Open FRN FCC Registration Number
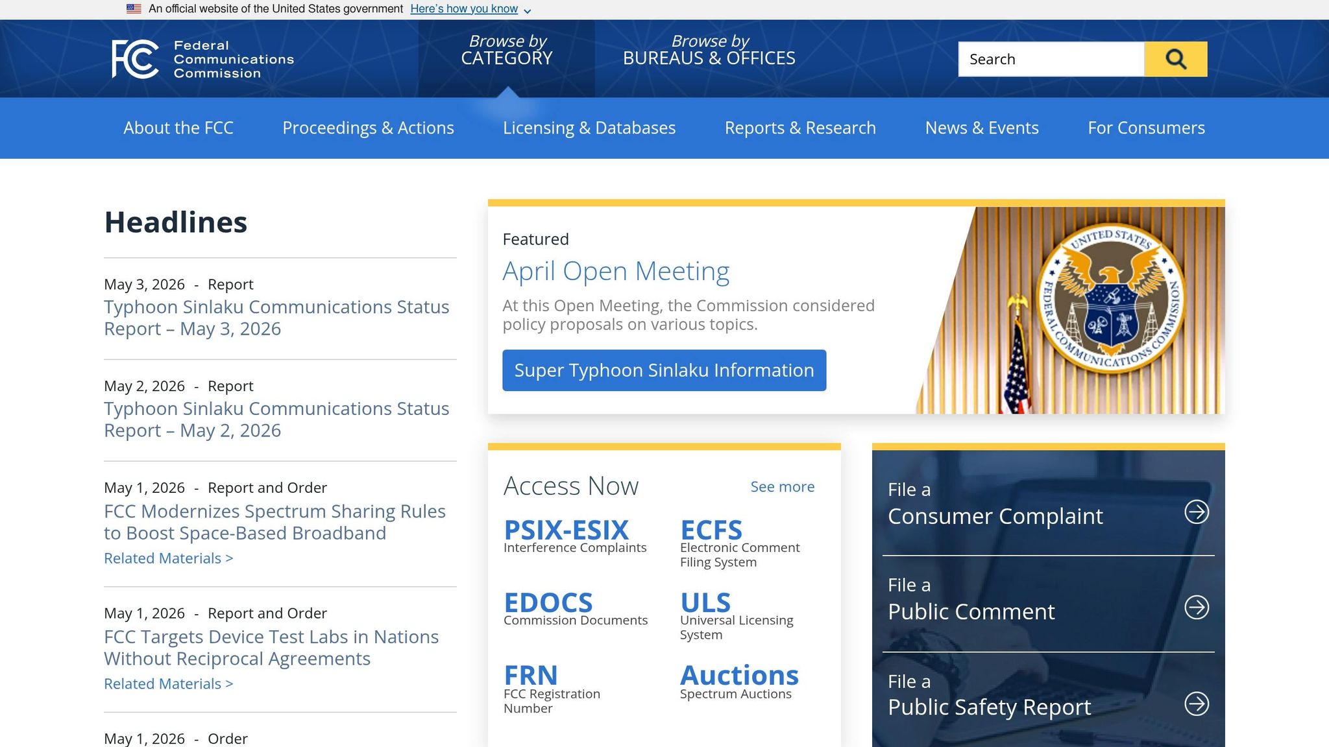 tap(552, 689)
